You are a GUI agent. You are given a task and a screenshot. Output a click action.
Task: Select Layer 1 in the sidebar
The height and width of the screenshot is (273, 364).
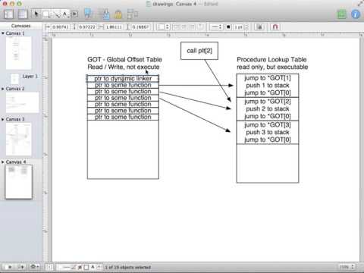click(x=30, y=76)
